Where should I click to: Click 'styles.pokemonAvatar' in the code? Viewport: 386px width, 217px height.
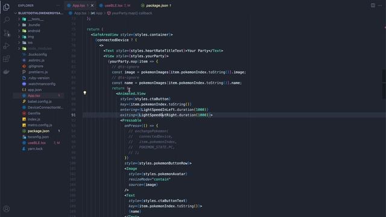click(x=164, y=174)
